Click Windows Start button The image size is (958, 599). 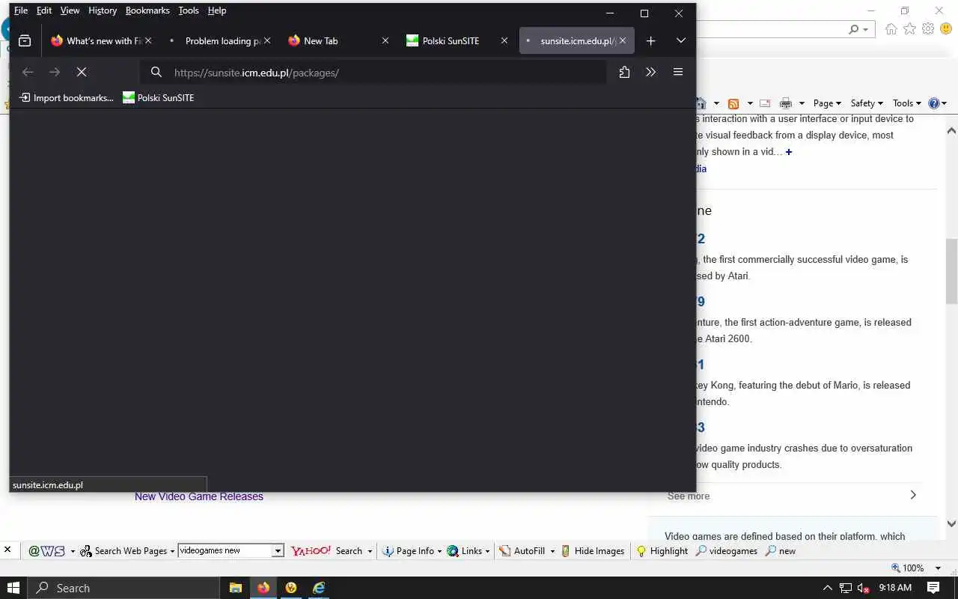tap(13, 588)
